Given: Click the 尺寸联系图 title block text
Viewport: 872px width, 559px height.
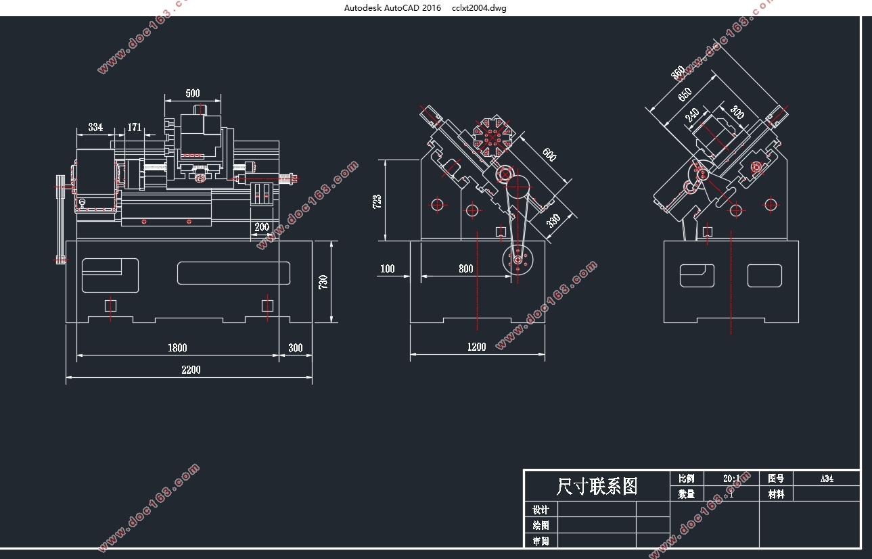Looking at the screenshot, I should (597, 486).
